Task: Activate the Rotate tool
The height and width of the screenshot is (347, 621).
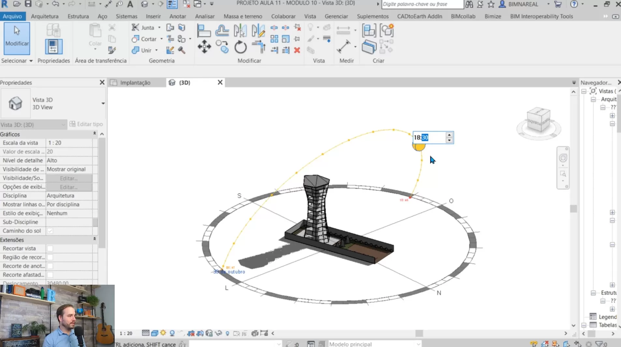Action: pos(240,47)
